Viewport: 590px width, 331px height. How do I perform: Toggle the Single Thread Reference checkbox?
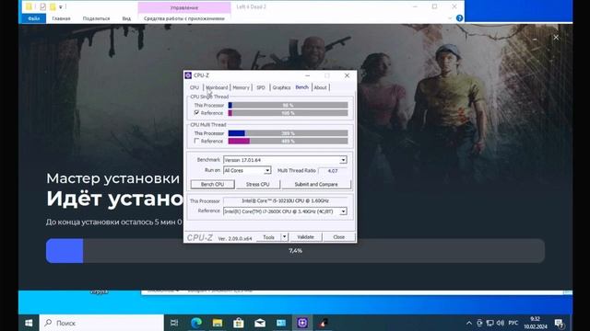[196, 112]
